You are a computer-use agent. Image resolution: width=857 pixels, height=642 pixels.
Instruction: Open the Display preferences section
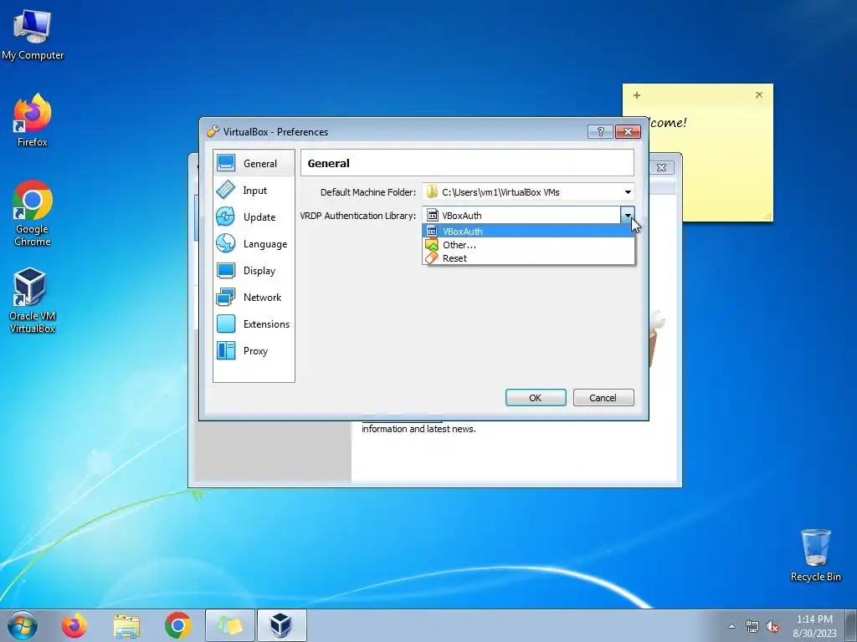pyautogui.click(x=254, y=270)
